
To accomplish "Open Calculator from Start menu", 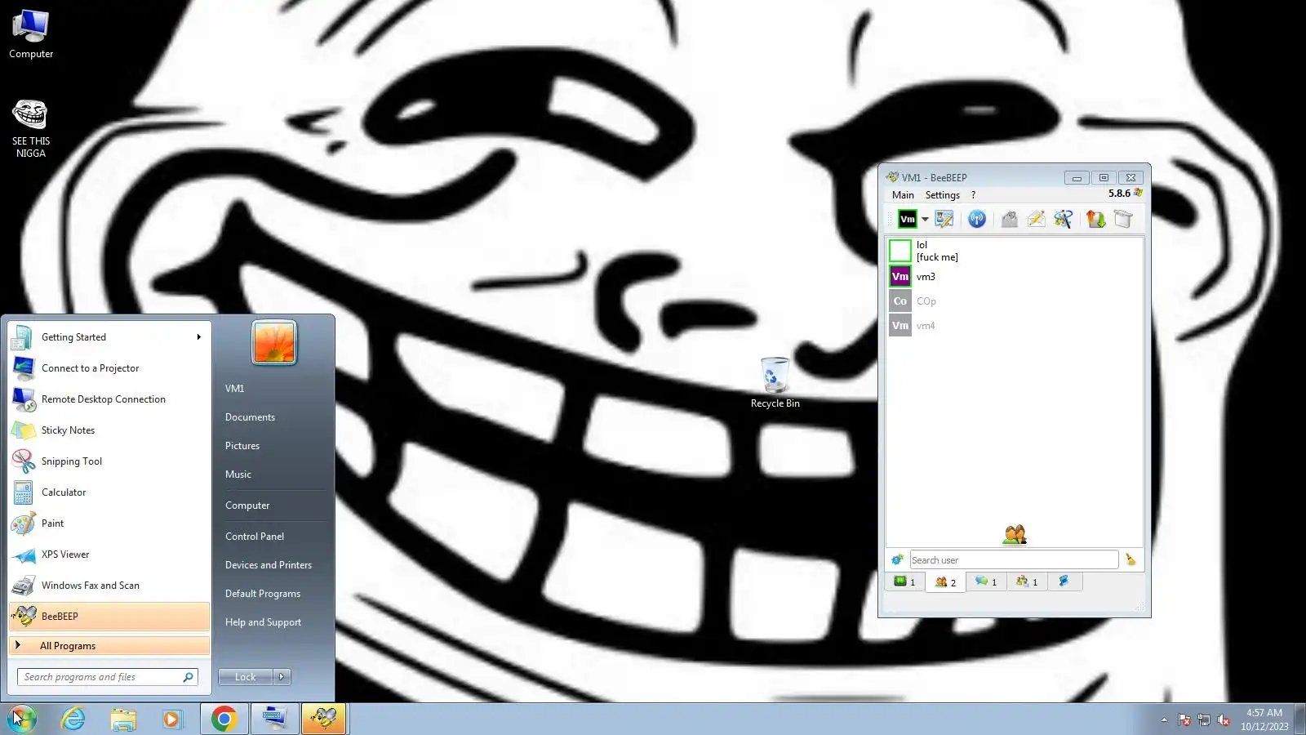I will pyautogui.click(x=109, y=492).
